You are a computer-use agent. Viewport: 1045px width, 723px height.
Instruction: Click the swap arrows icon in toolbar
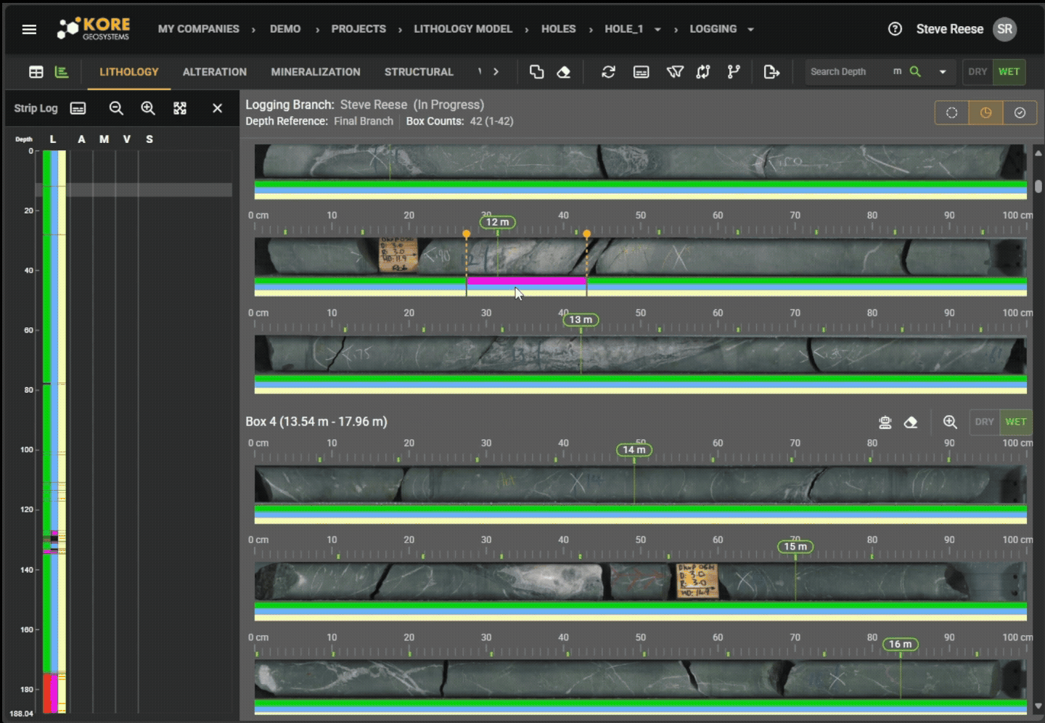point(703,72)
